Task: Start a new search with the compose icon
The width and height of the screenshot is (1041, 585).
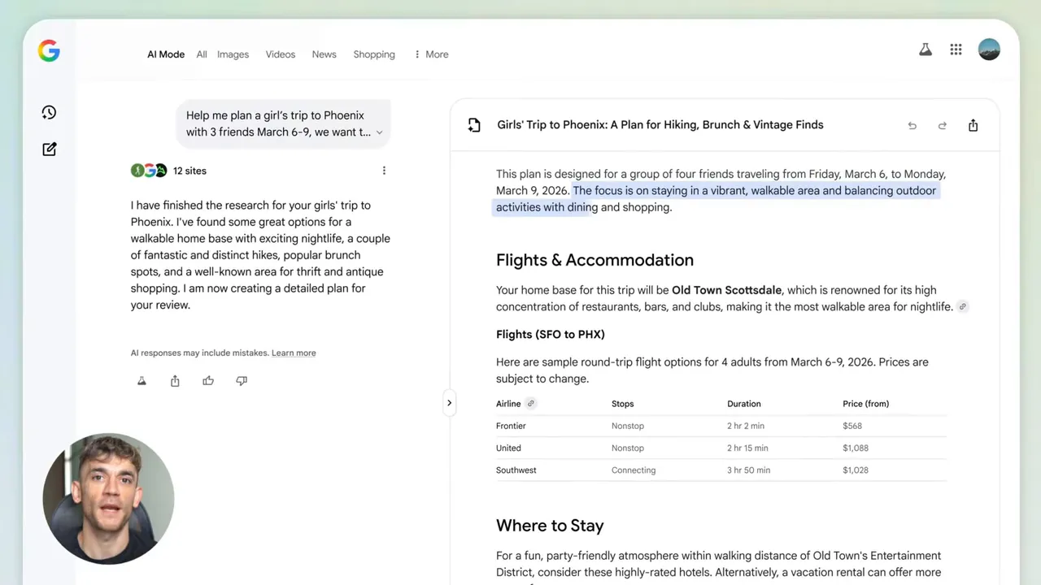Action: click(49, 149)
